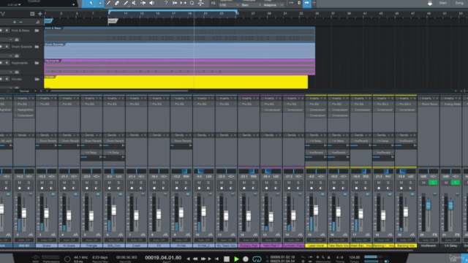Open Automation Off dropdown on Lead Vocal channel
This screenshot has width=468, height=263.
316,240
